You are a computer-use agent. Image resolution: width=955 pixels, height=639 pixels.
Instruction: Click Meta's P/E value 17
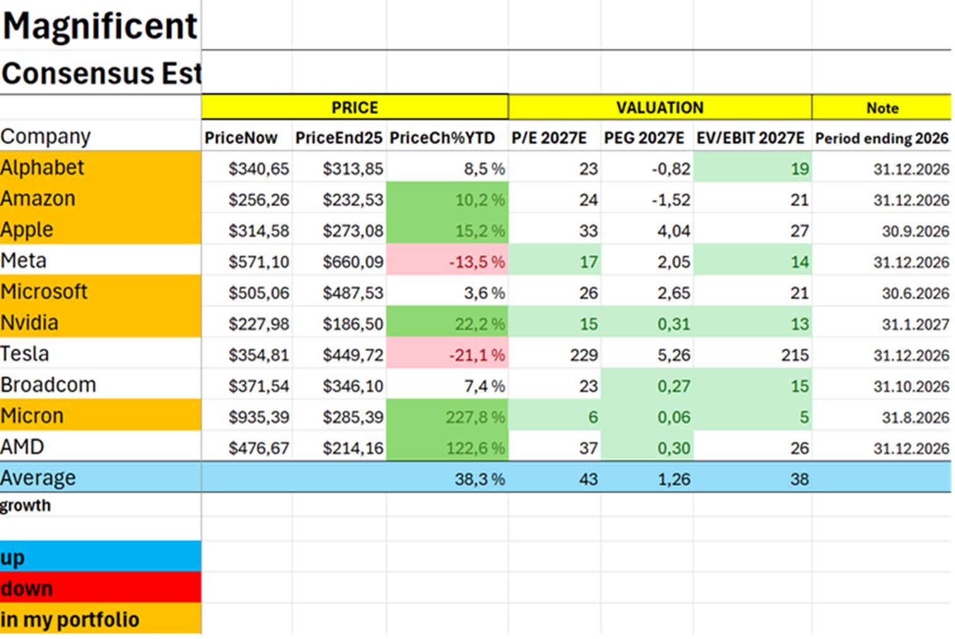pos(554,260)
